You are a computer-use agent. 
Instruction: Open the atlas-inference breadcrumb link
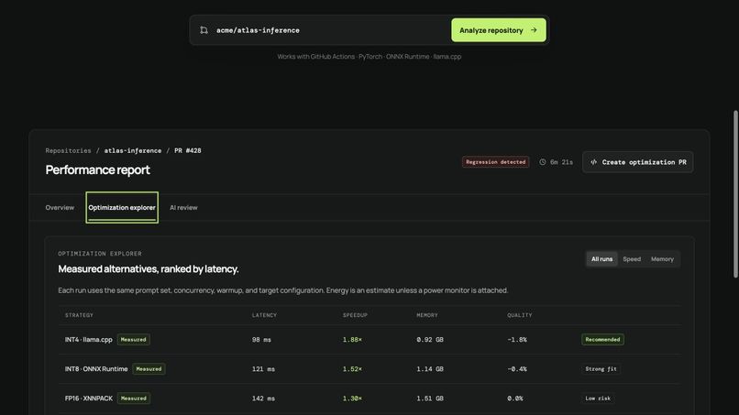click(132, 151)
